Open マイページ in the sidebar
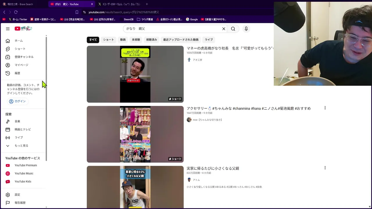Viewport: 372px width, 209px height. click(x=24, y=65)
